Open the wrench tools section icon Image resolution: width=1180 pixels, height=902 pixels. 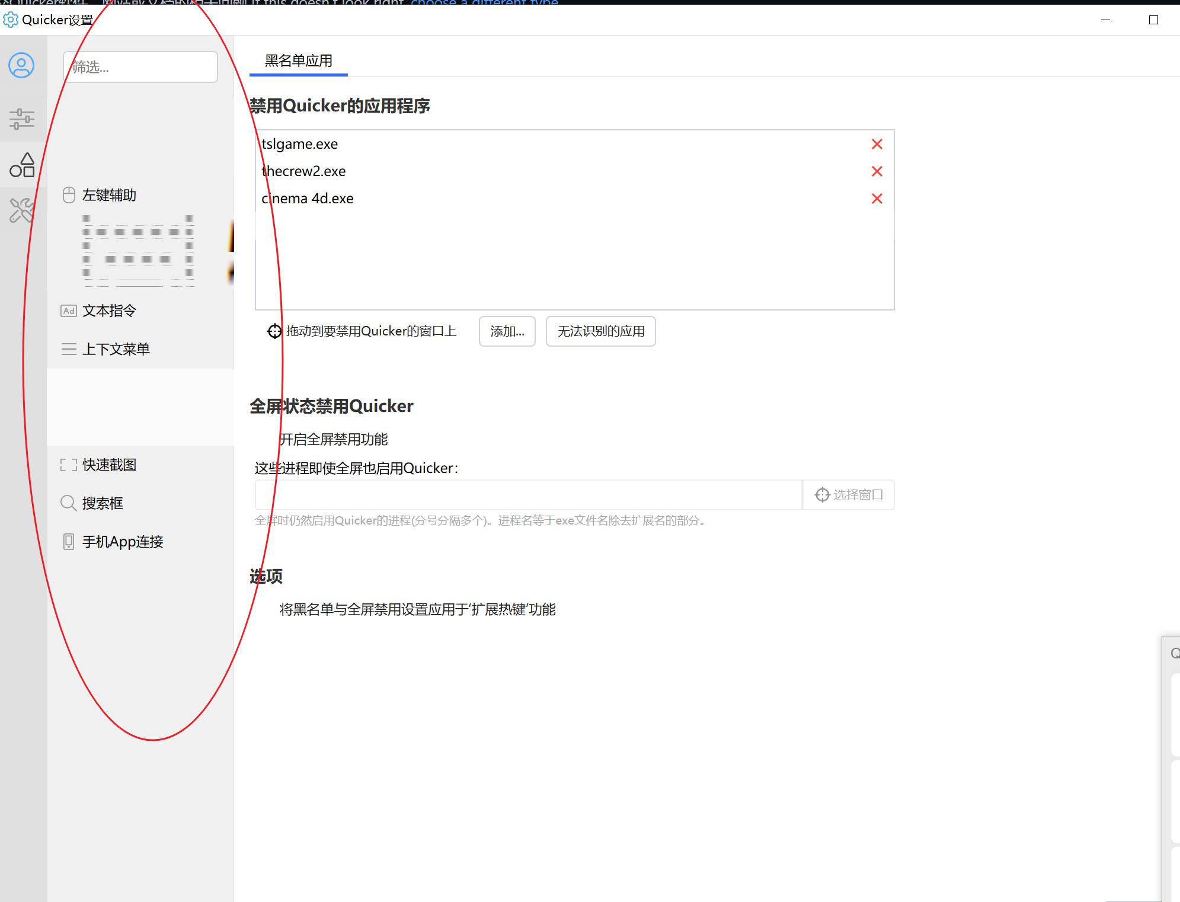click(22, 210)
